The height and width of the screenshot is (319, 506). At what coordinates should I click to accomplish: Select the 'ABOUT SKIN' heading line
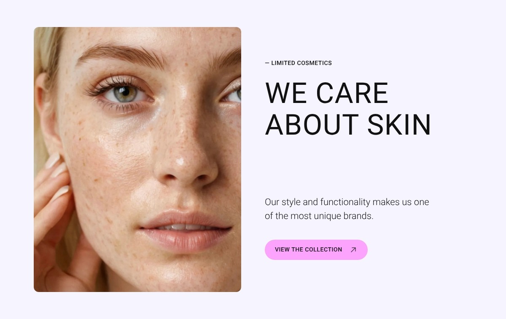[x=348, y=125]
